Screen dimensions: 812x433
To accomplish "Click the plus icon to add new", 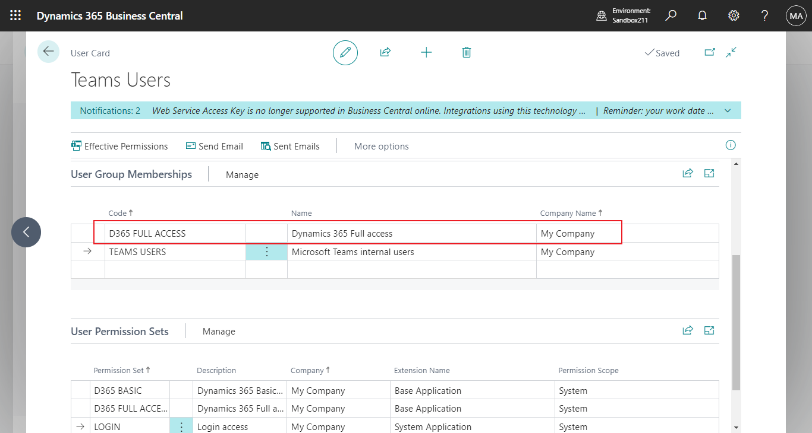I will 426,53.
